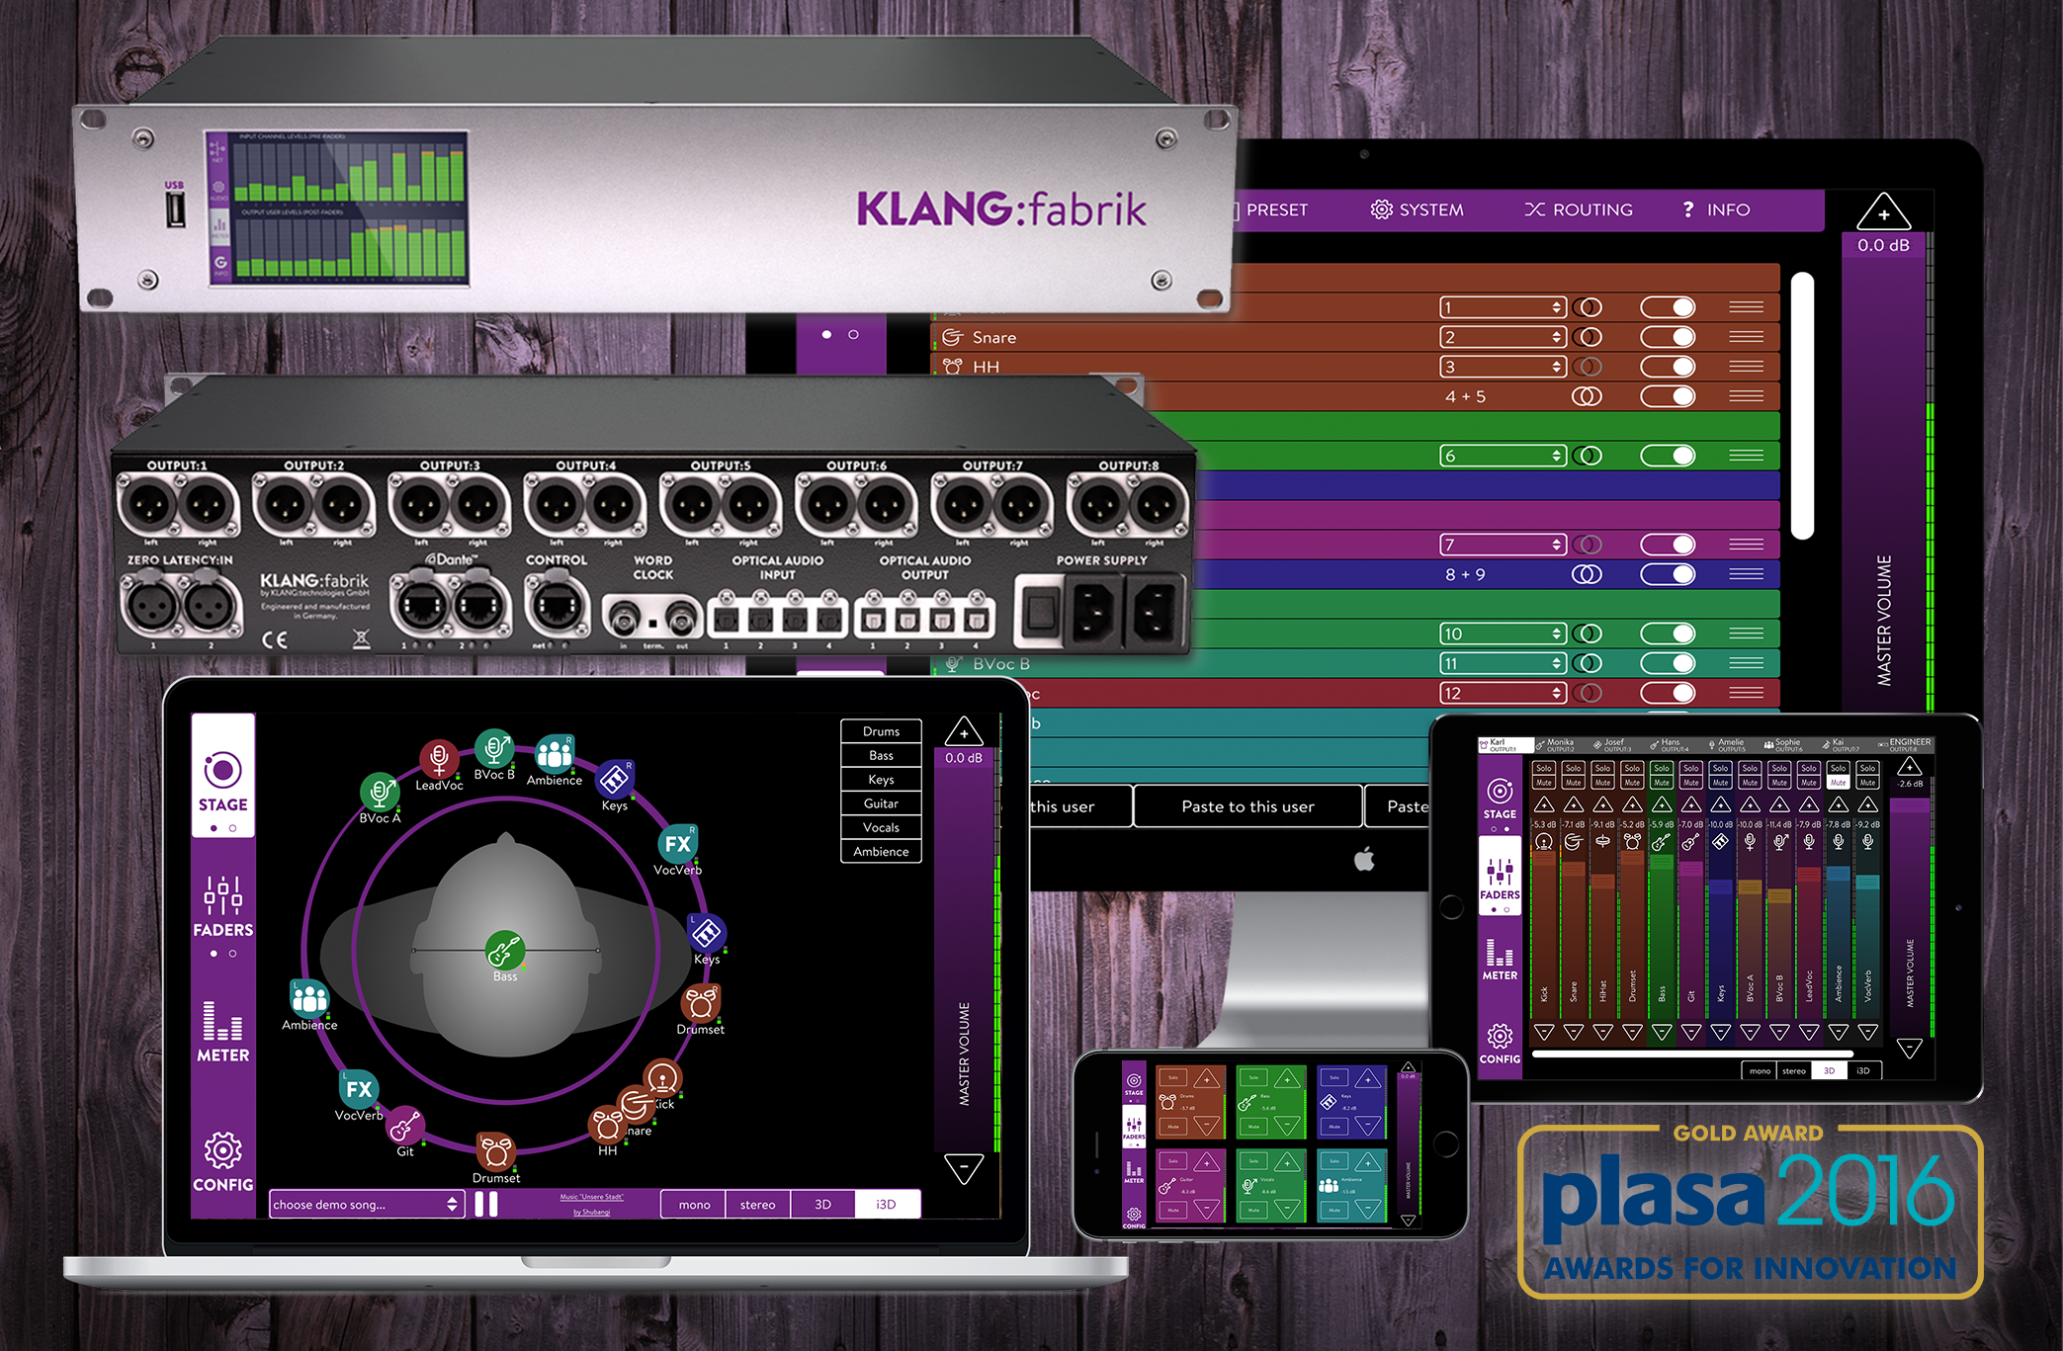This screenshot has width=2063, height=1351.
Task: Switch to the ROUTING tab on iMac
Action: tap(1579, 210)
